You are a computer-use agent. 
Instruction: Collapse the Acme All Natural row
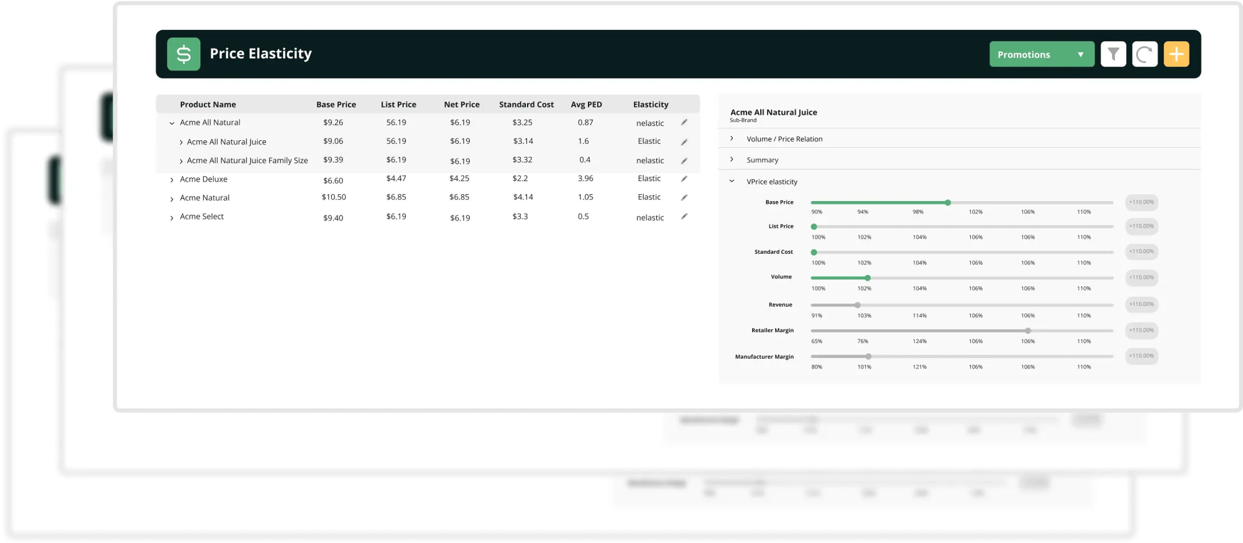coord(172,123)
